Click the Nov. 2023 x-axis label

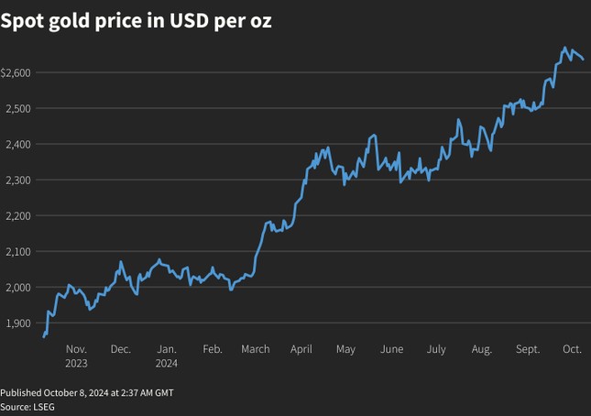tap(76, 356)
